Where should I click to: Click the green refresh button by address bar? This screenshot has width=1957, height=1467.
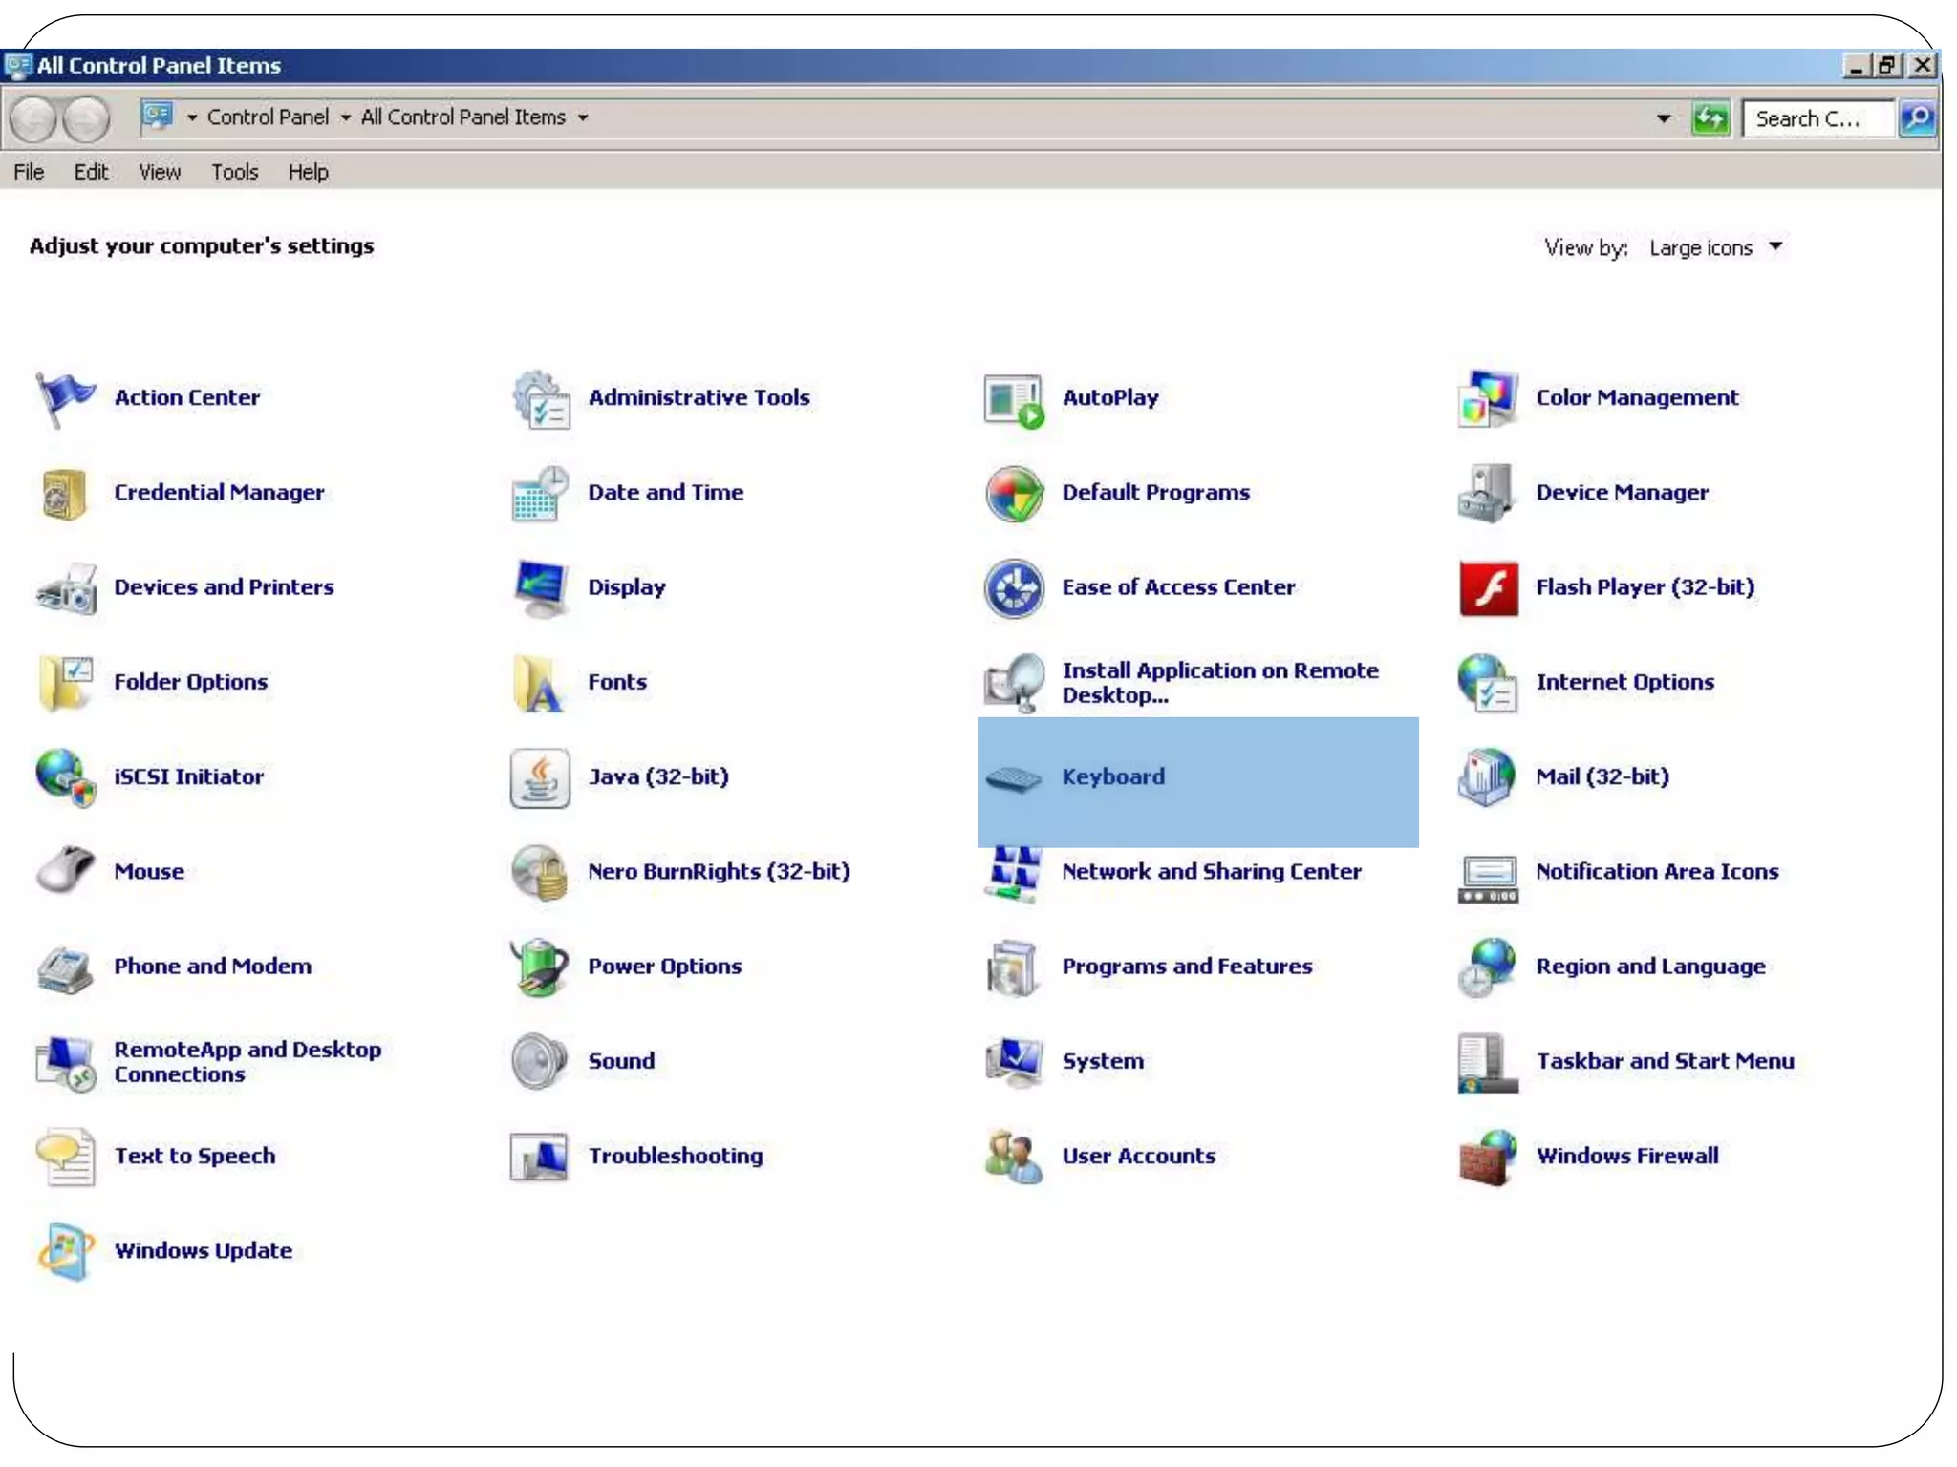(x=1710, y=118)
